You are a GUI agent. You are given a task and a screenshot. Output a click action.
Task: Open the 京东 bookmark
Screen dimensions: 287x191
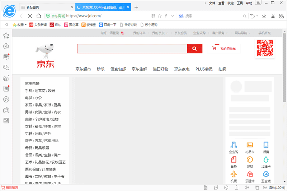55,25
